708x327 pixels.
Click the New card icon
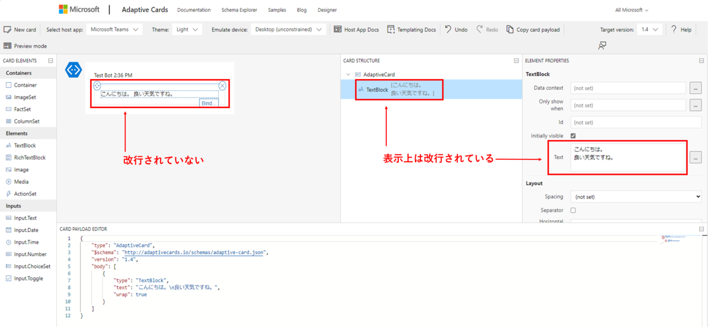(x=7, y=30)
